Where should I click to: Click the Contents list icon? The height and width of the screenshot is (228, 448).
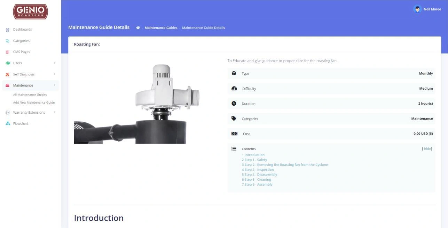click(x=234, y=149)
